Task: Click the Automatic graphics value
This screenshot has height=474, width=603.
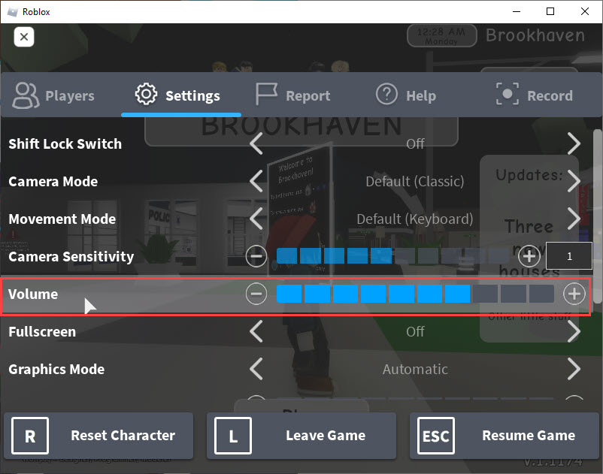Action: 415,369
